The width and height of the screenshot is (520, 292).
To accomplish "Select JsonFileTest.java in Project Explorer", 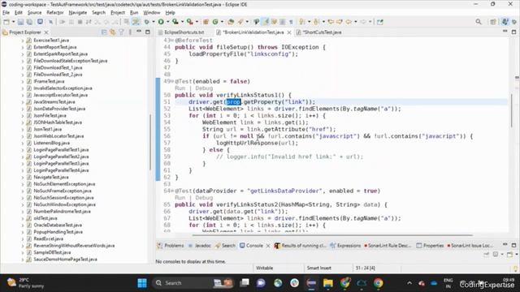I will tap(50, 115).
